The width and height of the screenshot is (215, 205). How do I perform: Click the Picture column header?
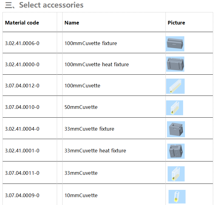tap(176, 23)
